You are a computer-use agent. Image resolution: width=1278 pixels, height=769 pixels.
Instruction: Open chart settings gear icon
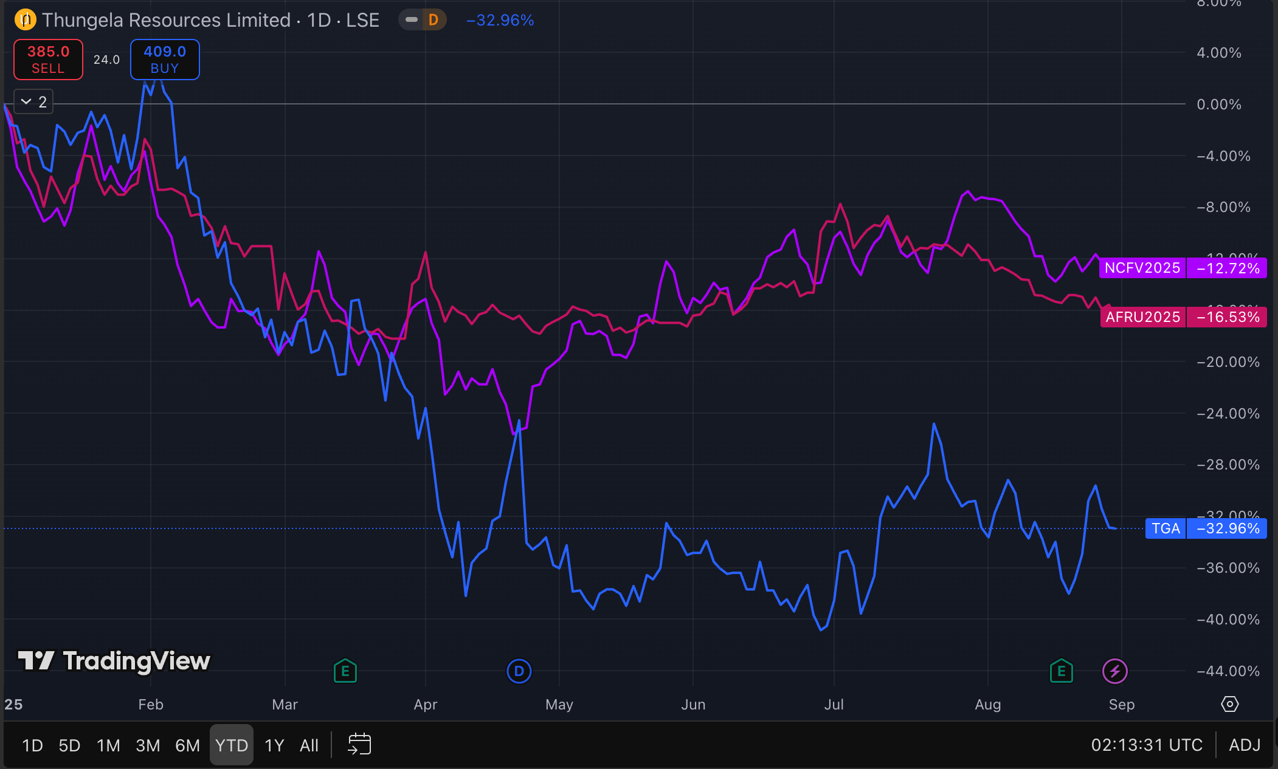pyautogui.click(x=1229, y=704)
